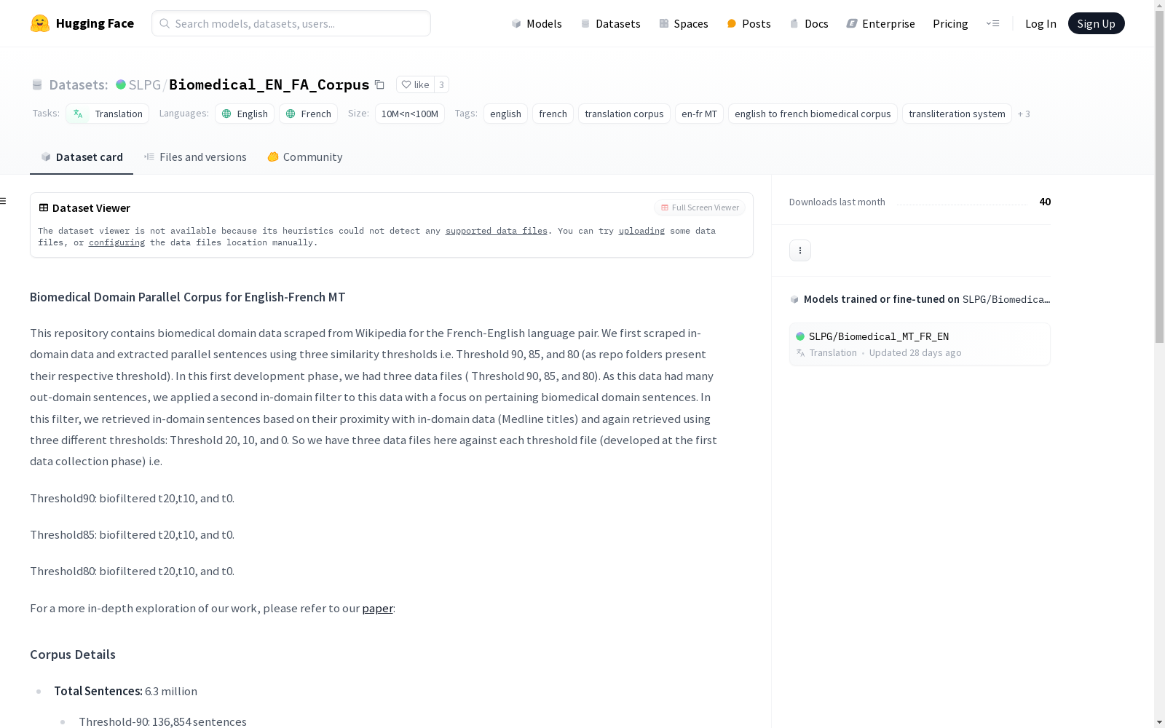The height and width of the screenshot is (728, 1165).
Task: Select the Dataset card tab
Action: tap(82, 157)
